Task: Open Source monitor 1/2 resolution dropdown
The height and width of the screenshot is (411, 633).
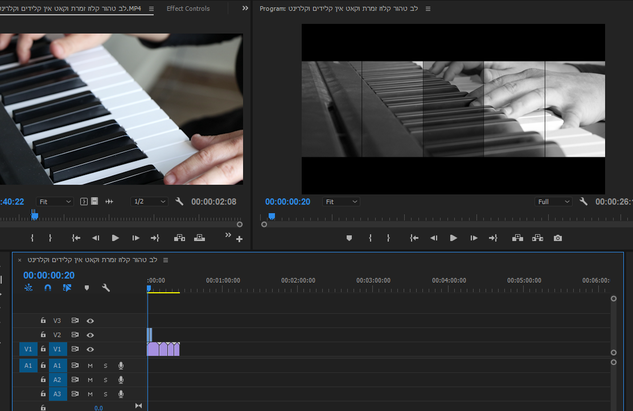Action: [149, 202]
